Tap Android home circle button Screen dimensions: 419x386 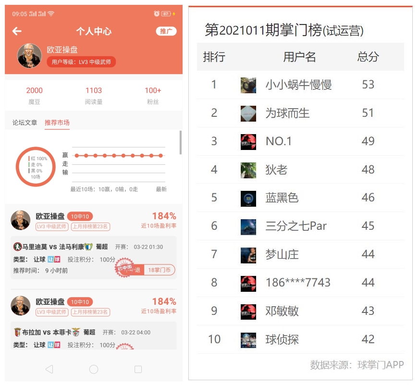pos(94,369)
